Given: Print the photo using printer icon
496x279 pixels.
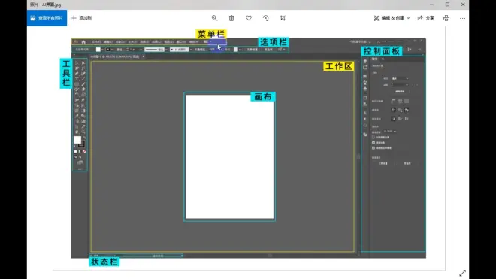Looking at the screenshot, I should [x=446, y=18].
